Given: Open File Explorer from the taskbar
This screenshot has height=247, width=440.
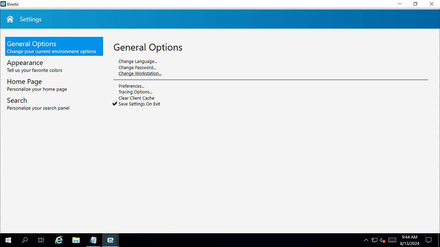Looking at the screenshot, I should click(x=76, y=240).
